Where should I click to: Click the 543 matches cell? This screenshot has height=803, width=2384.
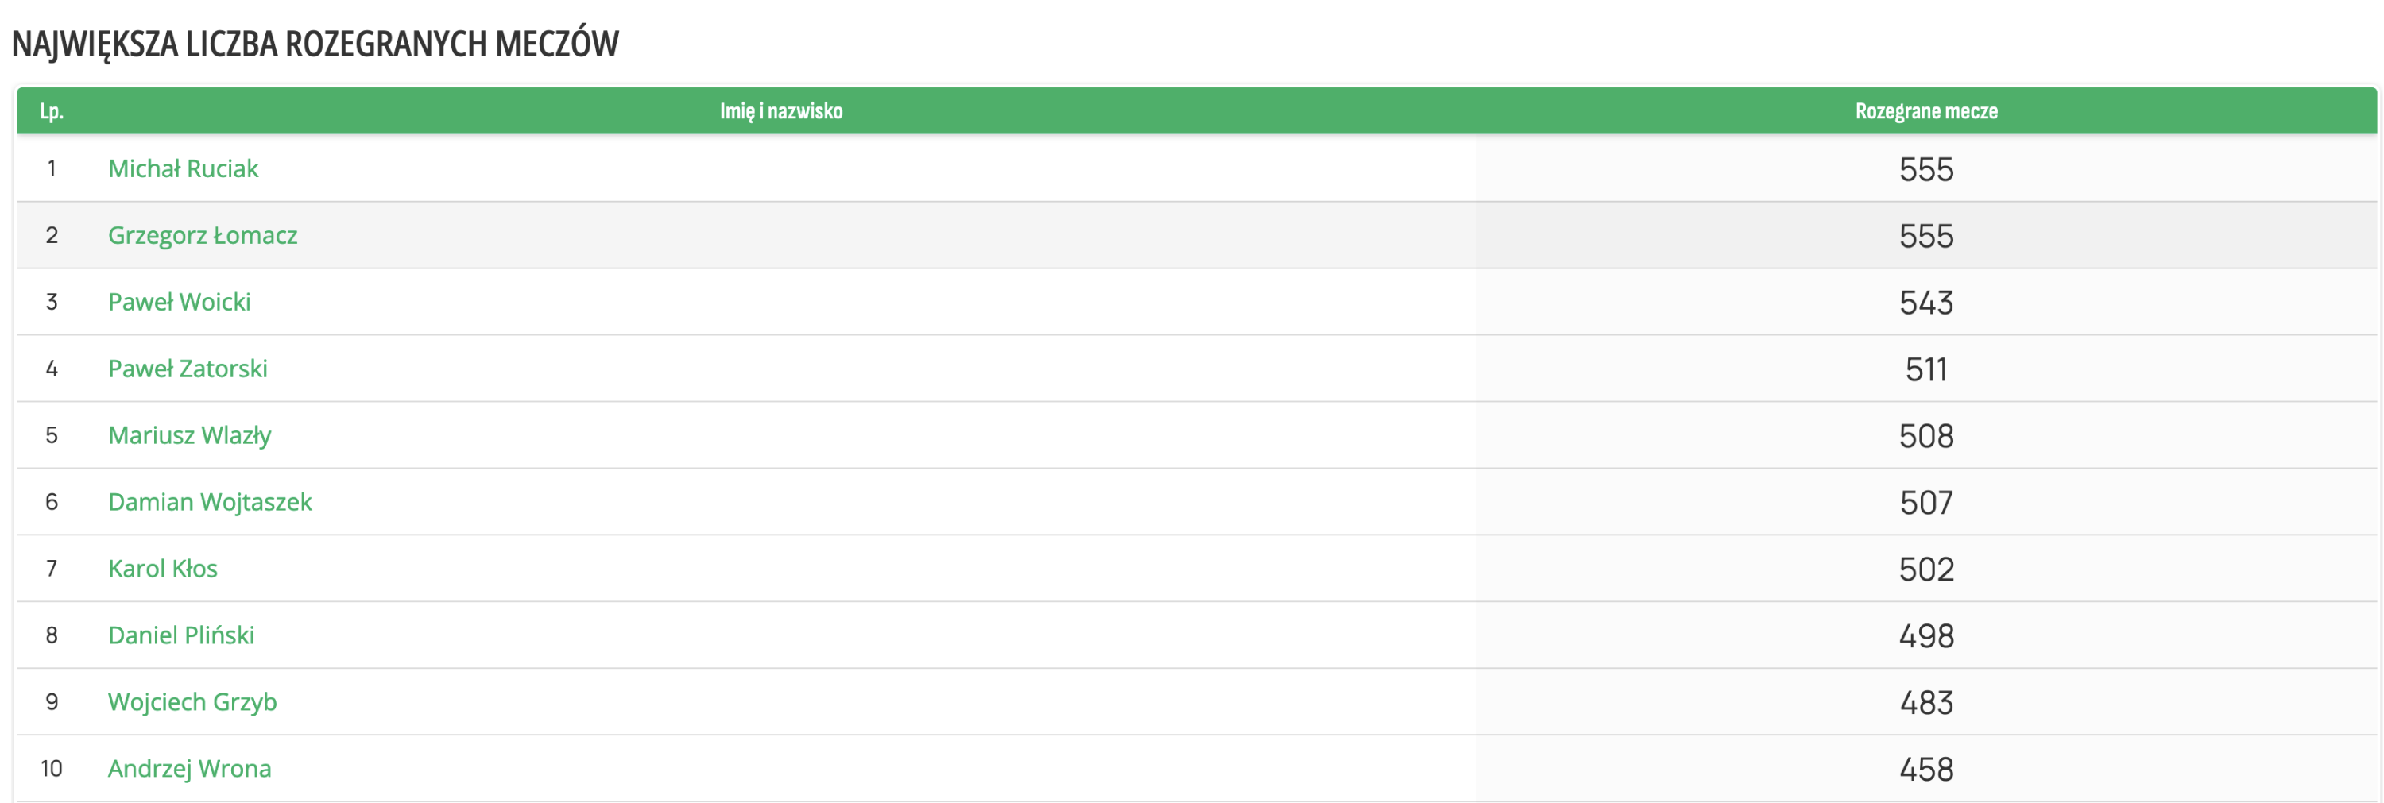(x=1926, y=303)
